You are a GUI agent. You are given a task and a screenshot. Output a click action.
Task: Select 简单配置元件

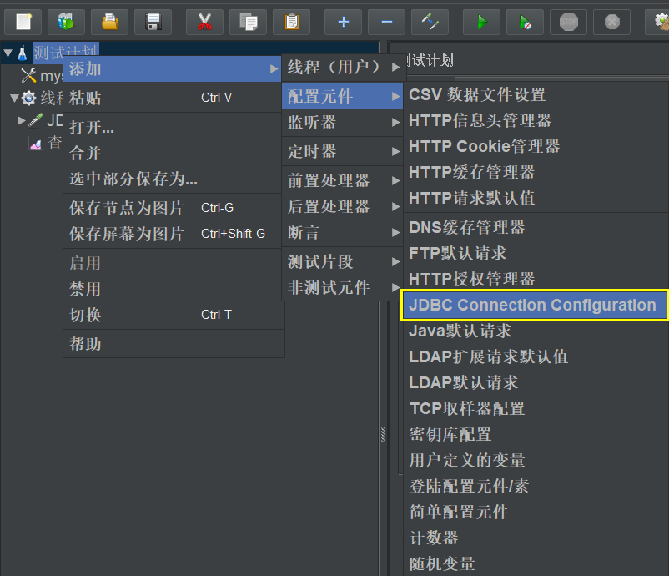click(536, 512)
